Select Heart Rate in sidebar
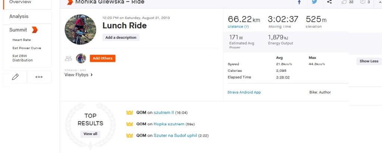The height and width of the screenshot is (153, 382). [22, 40]
